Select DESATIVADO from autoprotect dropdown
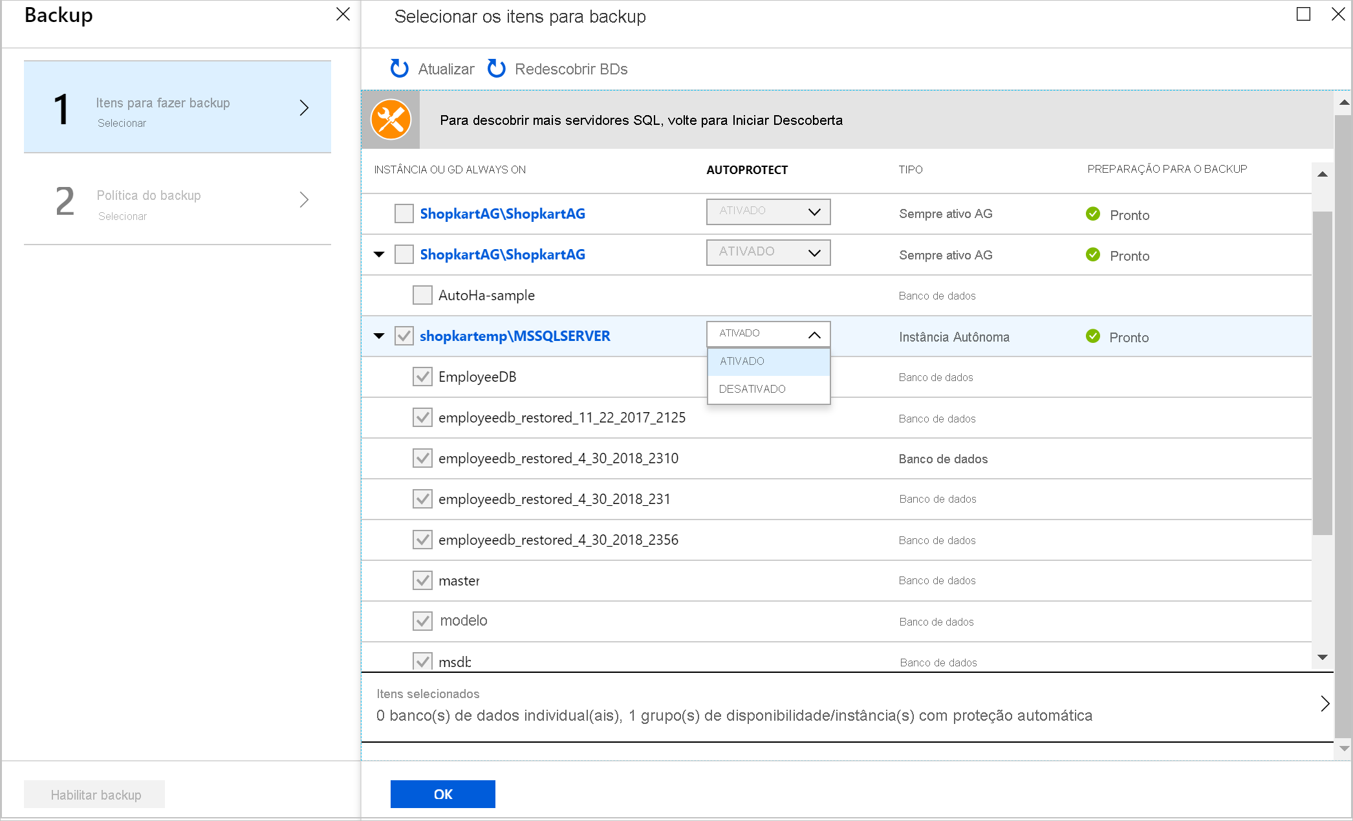1353x821 pixels. [753, 389]
